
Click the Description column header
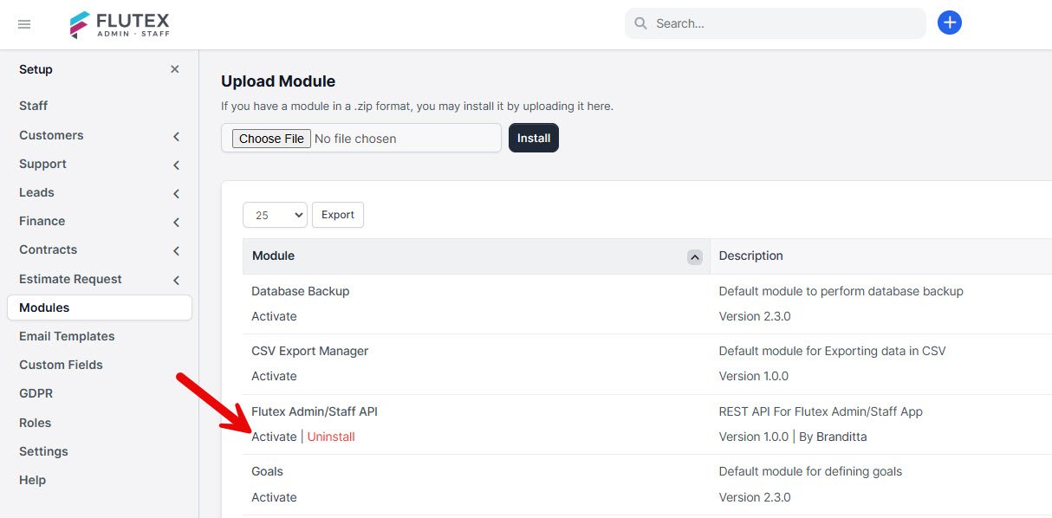[750, 256]
